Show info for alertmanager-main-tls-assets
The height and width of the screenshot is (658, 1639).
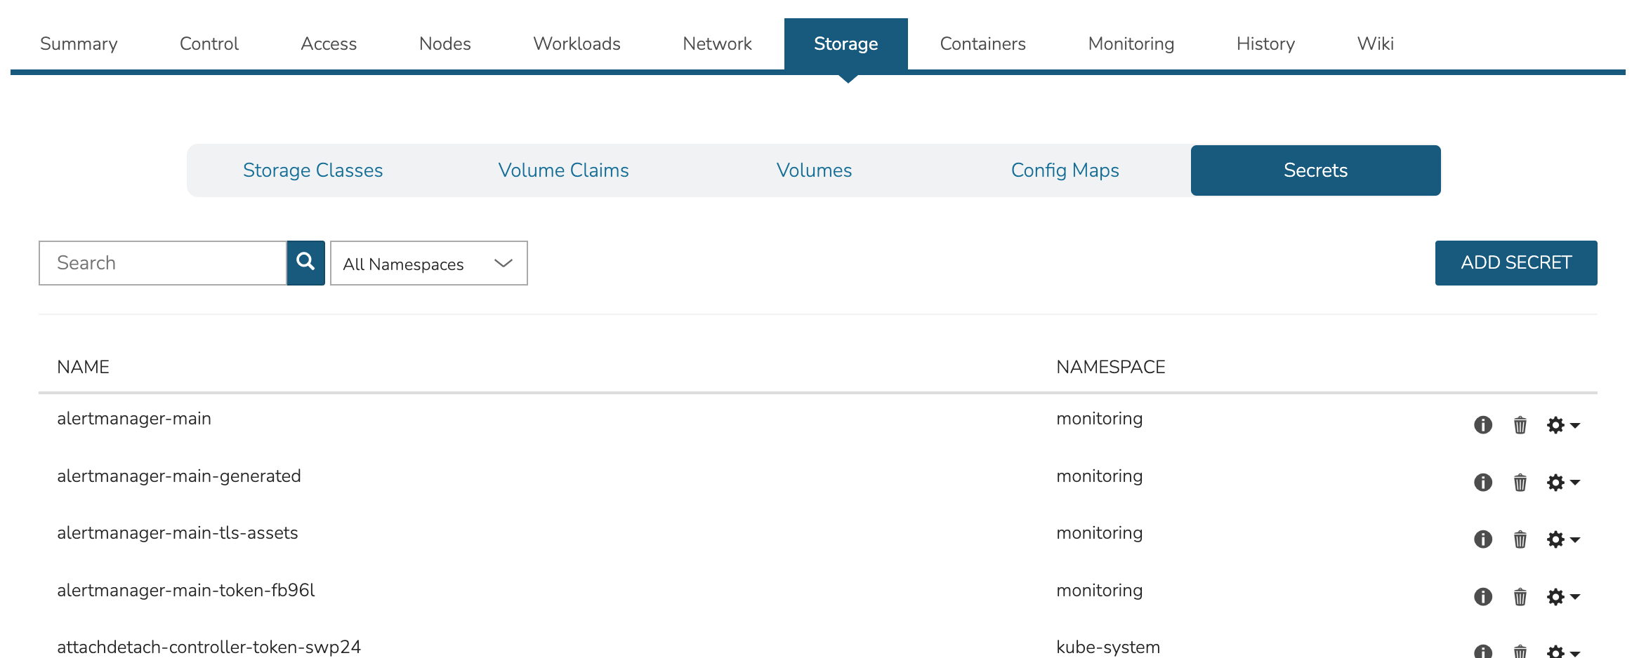click(x=1482, y=539)
